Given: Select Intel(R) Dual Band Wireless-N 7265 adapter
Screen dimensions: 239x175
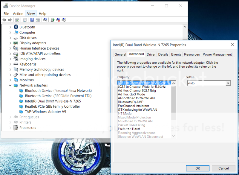Looking at the screenshot, I should (x=53, y=101).
